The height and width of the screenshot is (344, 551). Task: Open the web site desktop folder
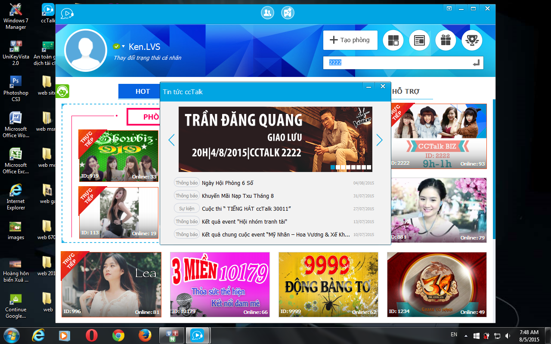[x=46, y=85]
